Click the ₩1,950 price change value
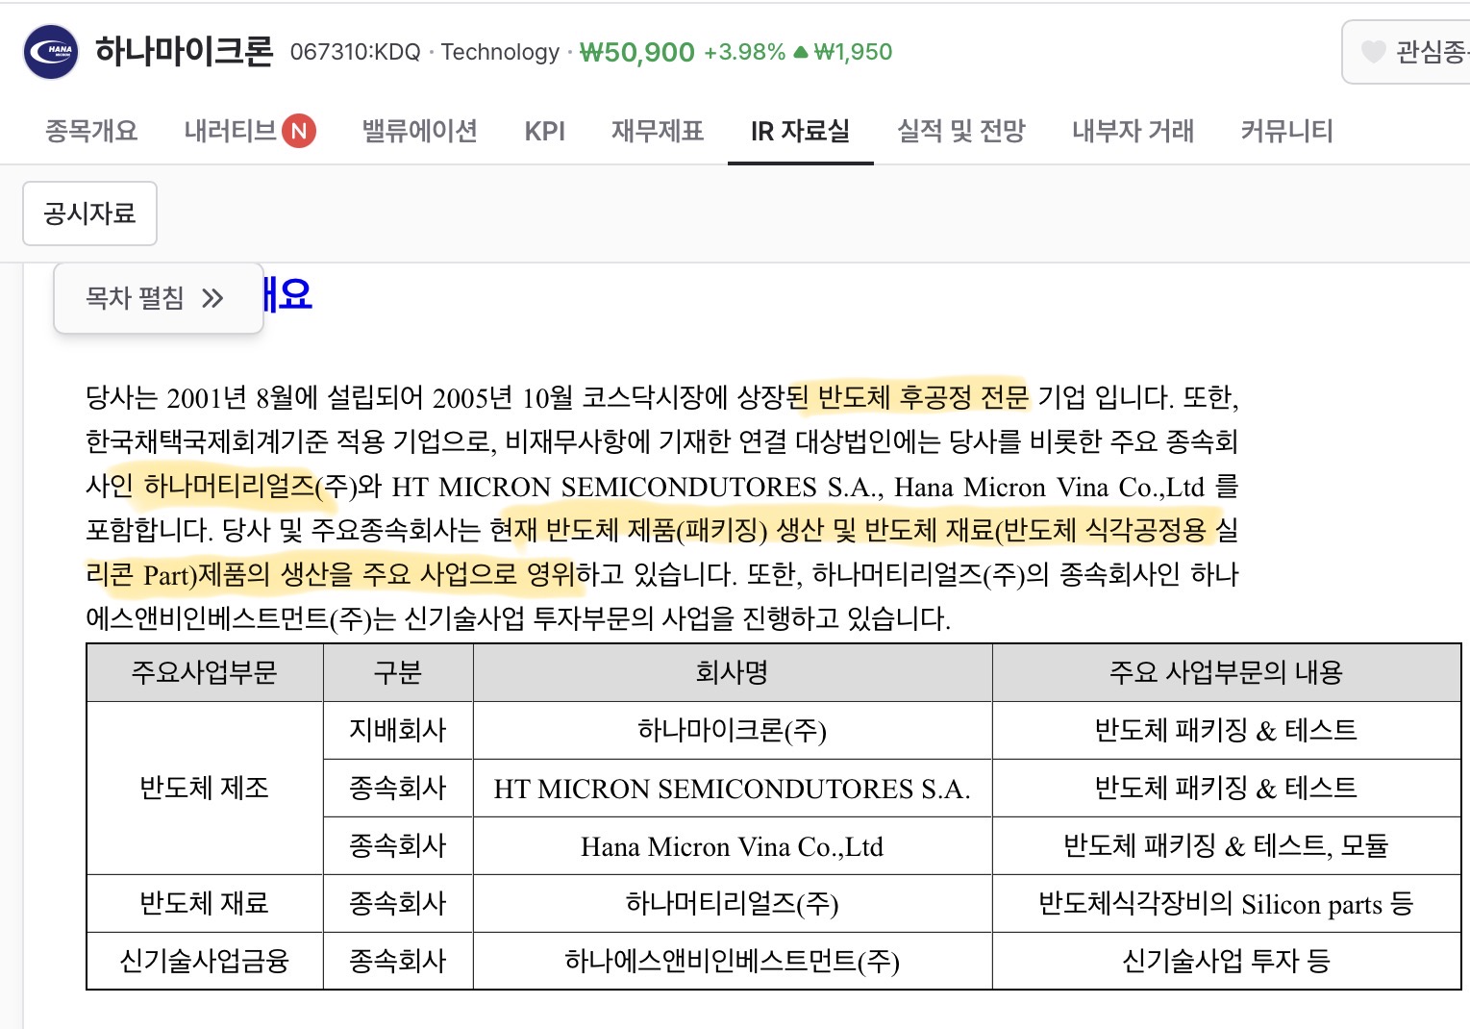The height and width of the screenshot is (1029, 1470). click(x=854, y=52)
